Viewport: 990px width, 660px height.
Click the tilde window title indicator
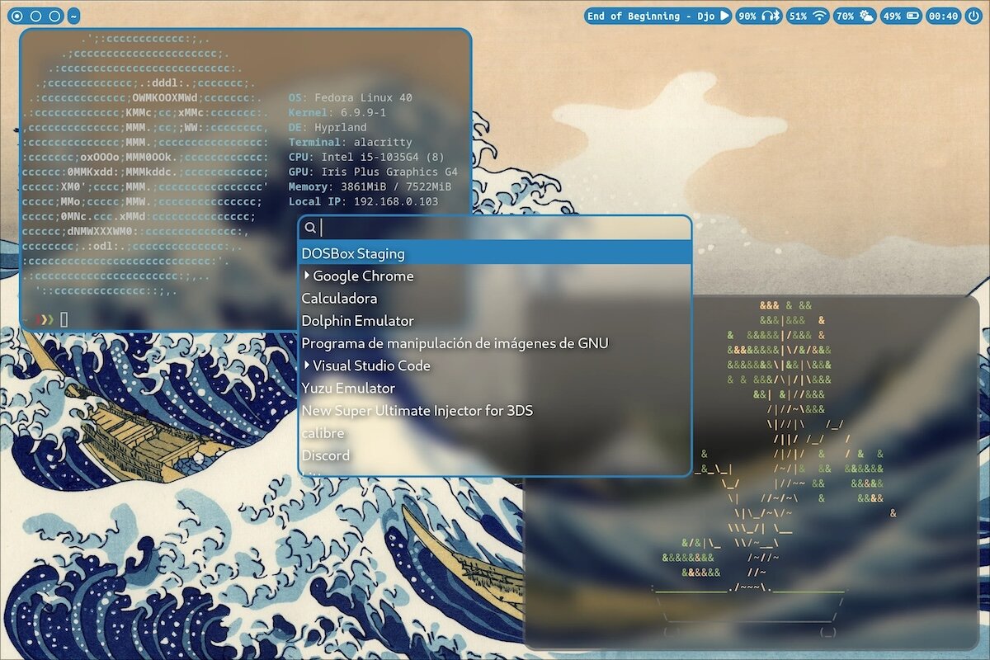74,16
